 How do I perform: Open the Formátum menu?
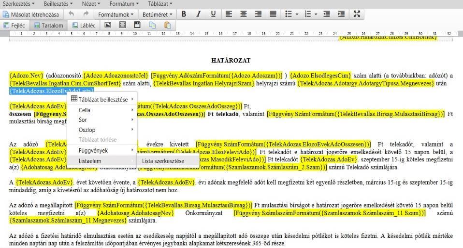pos(124,4)
